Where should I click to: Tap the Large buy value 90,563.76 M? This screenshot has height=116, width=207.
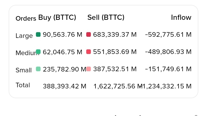pos(62,35)
